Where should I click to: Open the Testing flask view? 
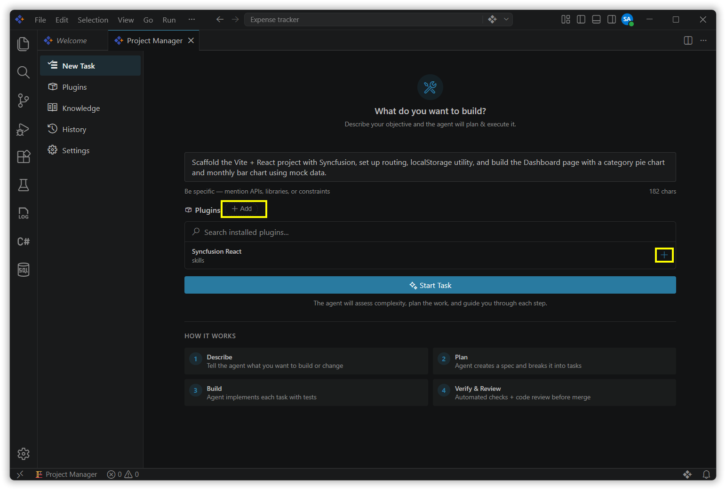coord(23,185)
